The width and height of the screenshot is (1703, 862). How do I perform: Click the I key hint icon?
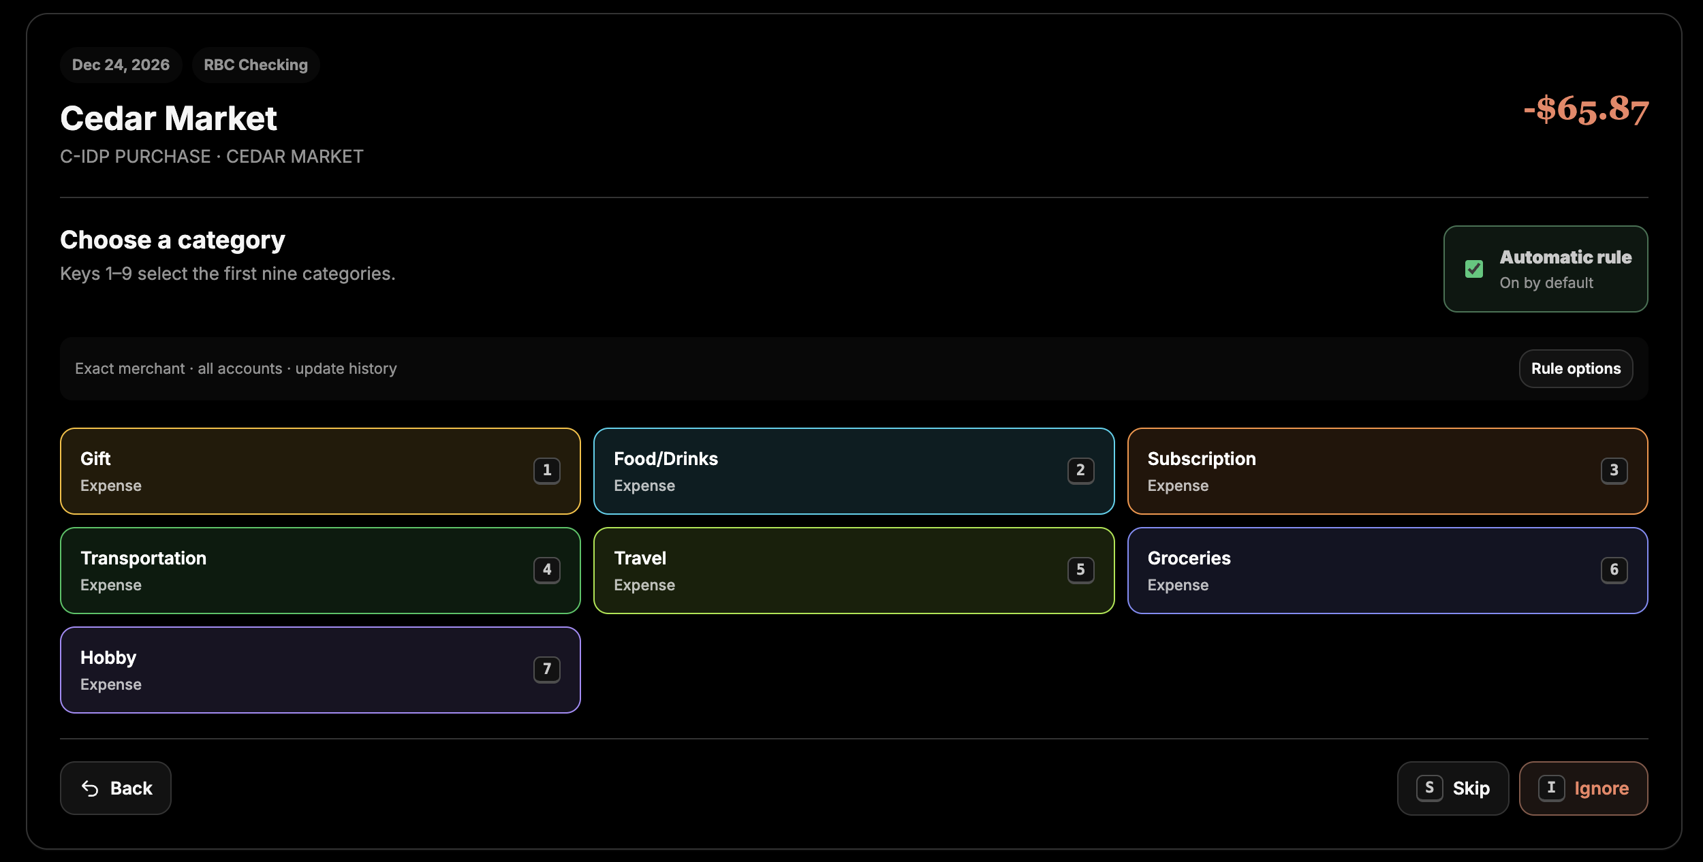[1551, 788]
